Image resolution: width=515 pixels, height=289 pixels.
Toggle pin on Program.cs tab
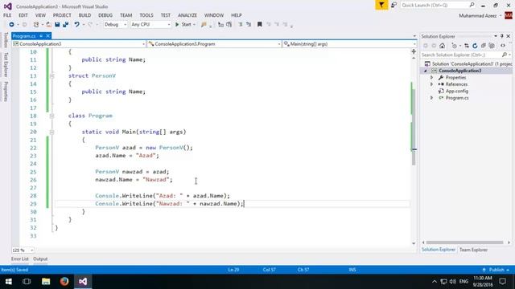(x=41, y=35)
